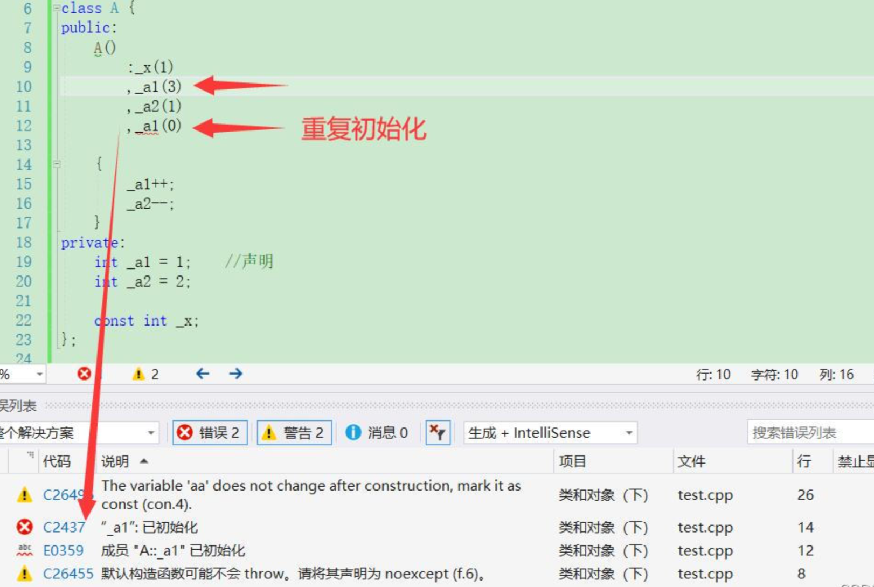Toggle the 错误 2 errors filter

210,432
